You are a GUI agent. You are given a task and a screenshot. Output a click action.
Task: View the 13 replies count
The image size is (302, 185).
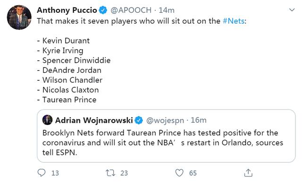55,173
